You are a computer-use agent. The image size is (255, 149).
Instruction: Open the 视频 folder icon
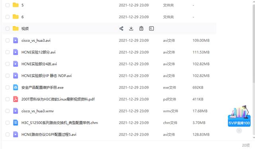(16, 29)
